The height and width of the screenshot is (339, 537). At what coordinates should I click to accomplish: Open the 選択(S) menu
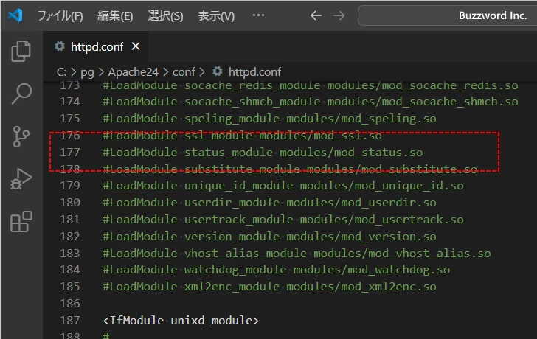tap(165, 15)
